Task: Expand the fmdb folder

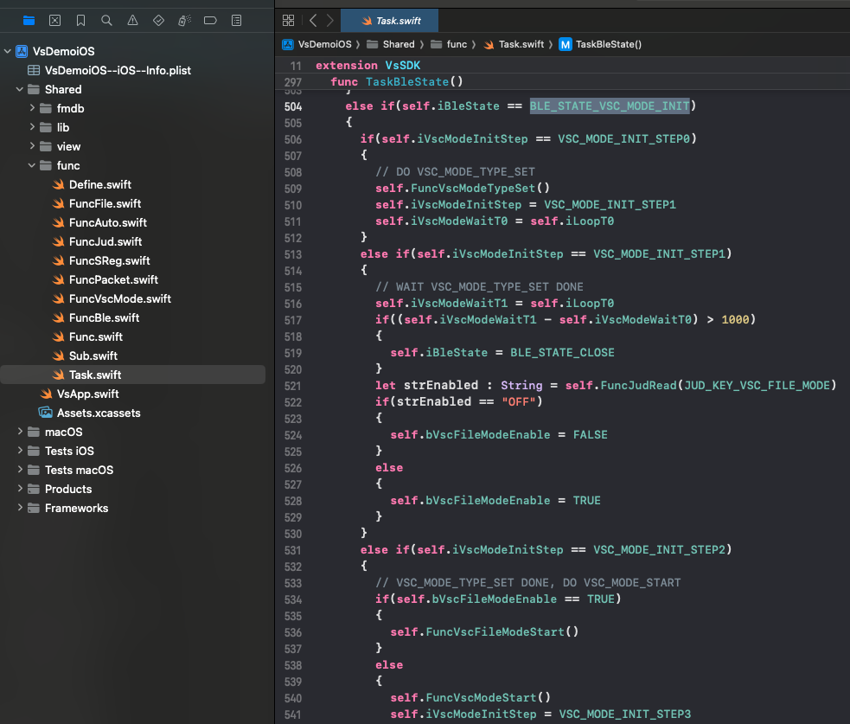Action: 33,108
